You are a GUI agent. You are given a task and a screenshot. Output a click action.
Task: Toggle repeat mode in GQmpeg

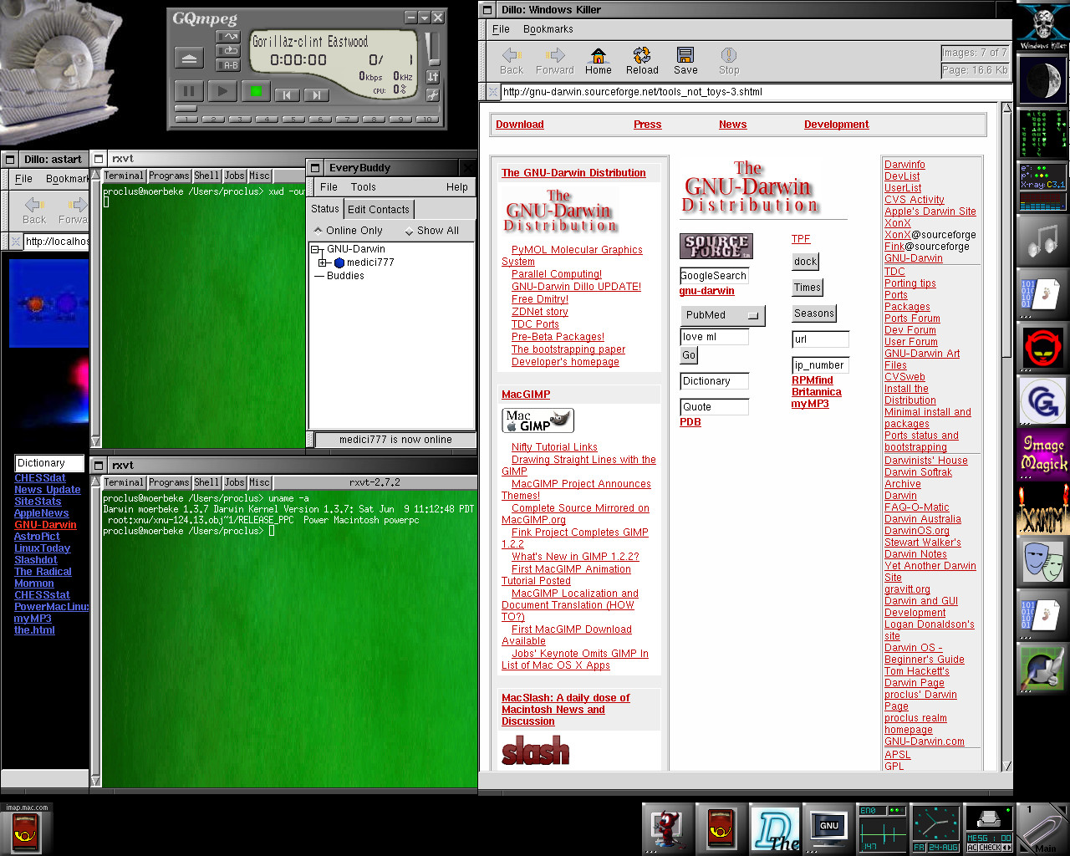pos(228,51)
